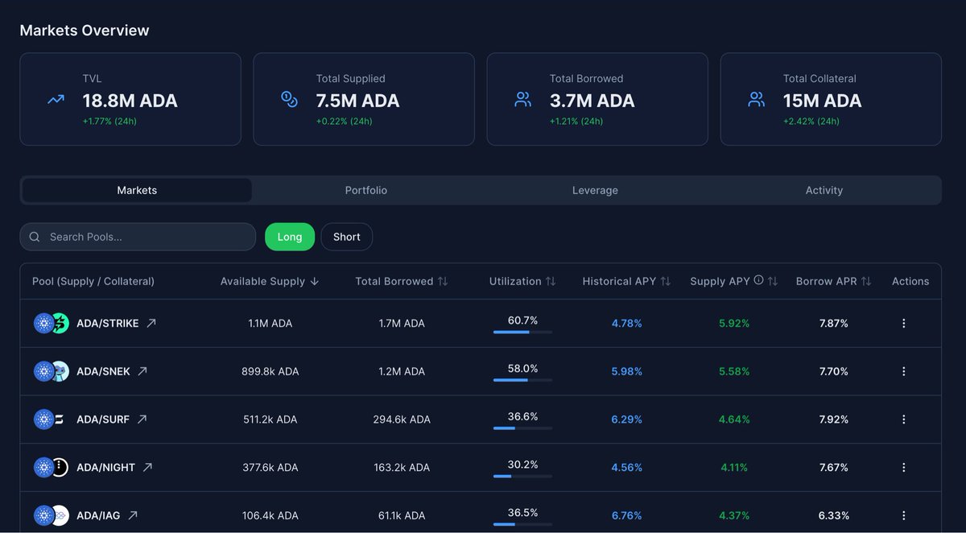Click the Total Collateral users icon

pos(756,100)
